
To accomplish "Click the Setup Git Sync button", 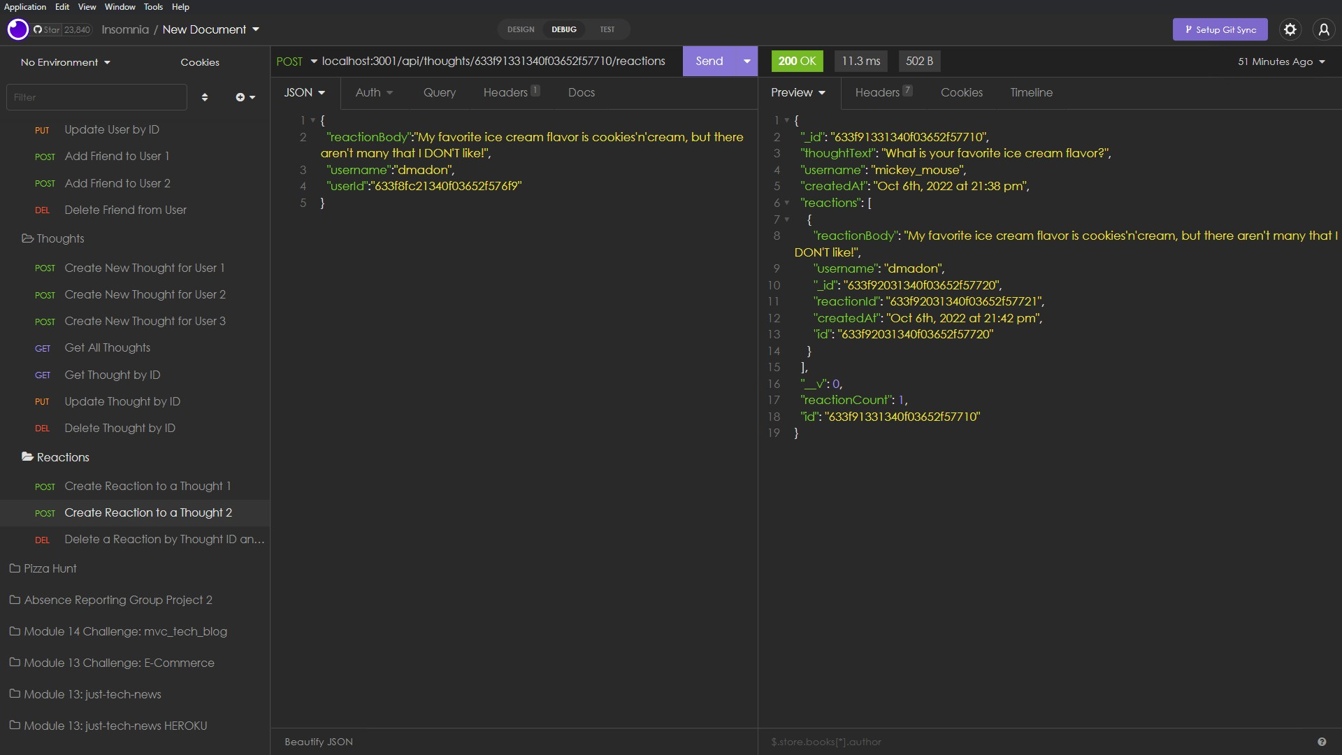I will pos(1220,29).
